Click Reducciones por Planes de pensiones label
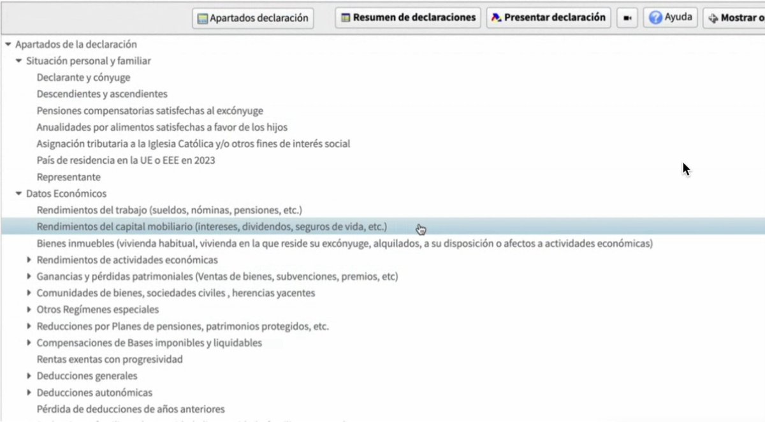The height and width of the screenshot is (422, 765). (183, 326)
